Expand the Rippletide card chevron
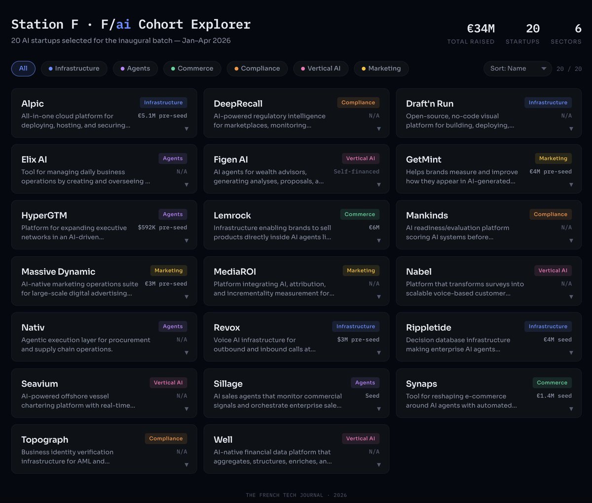 tap(571, 353)
